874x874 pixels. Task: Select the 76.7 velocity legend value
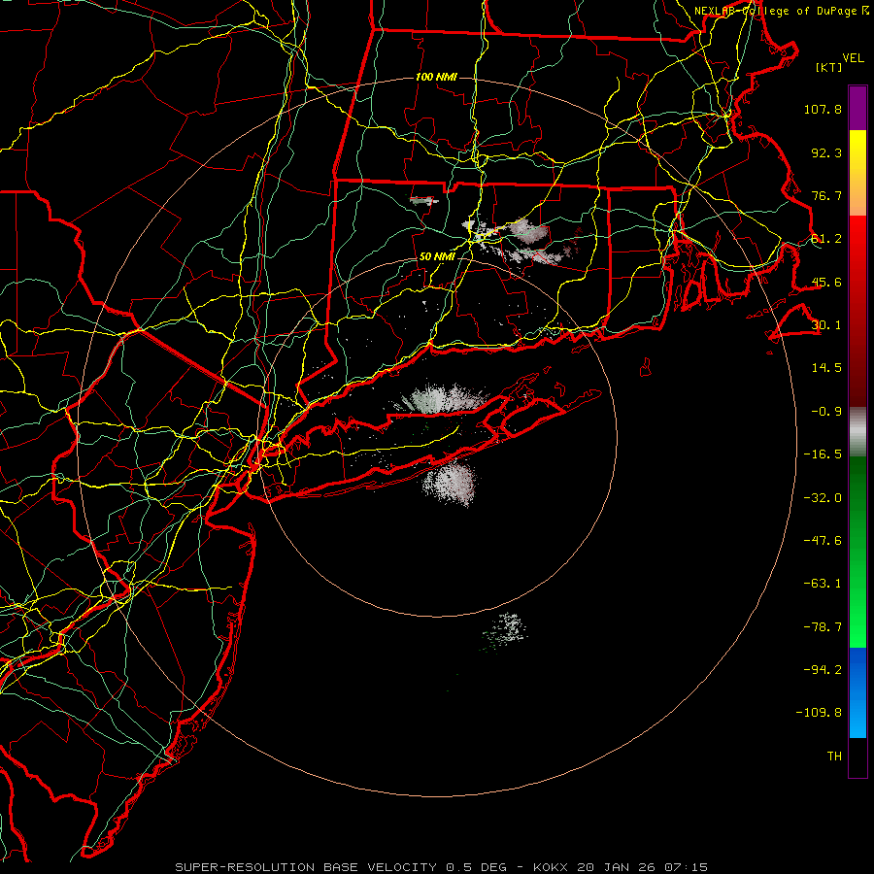point(826,195)
